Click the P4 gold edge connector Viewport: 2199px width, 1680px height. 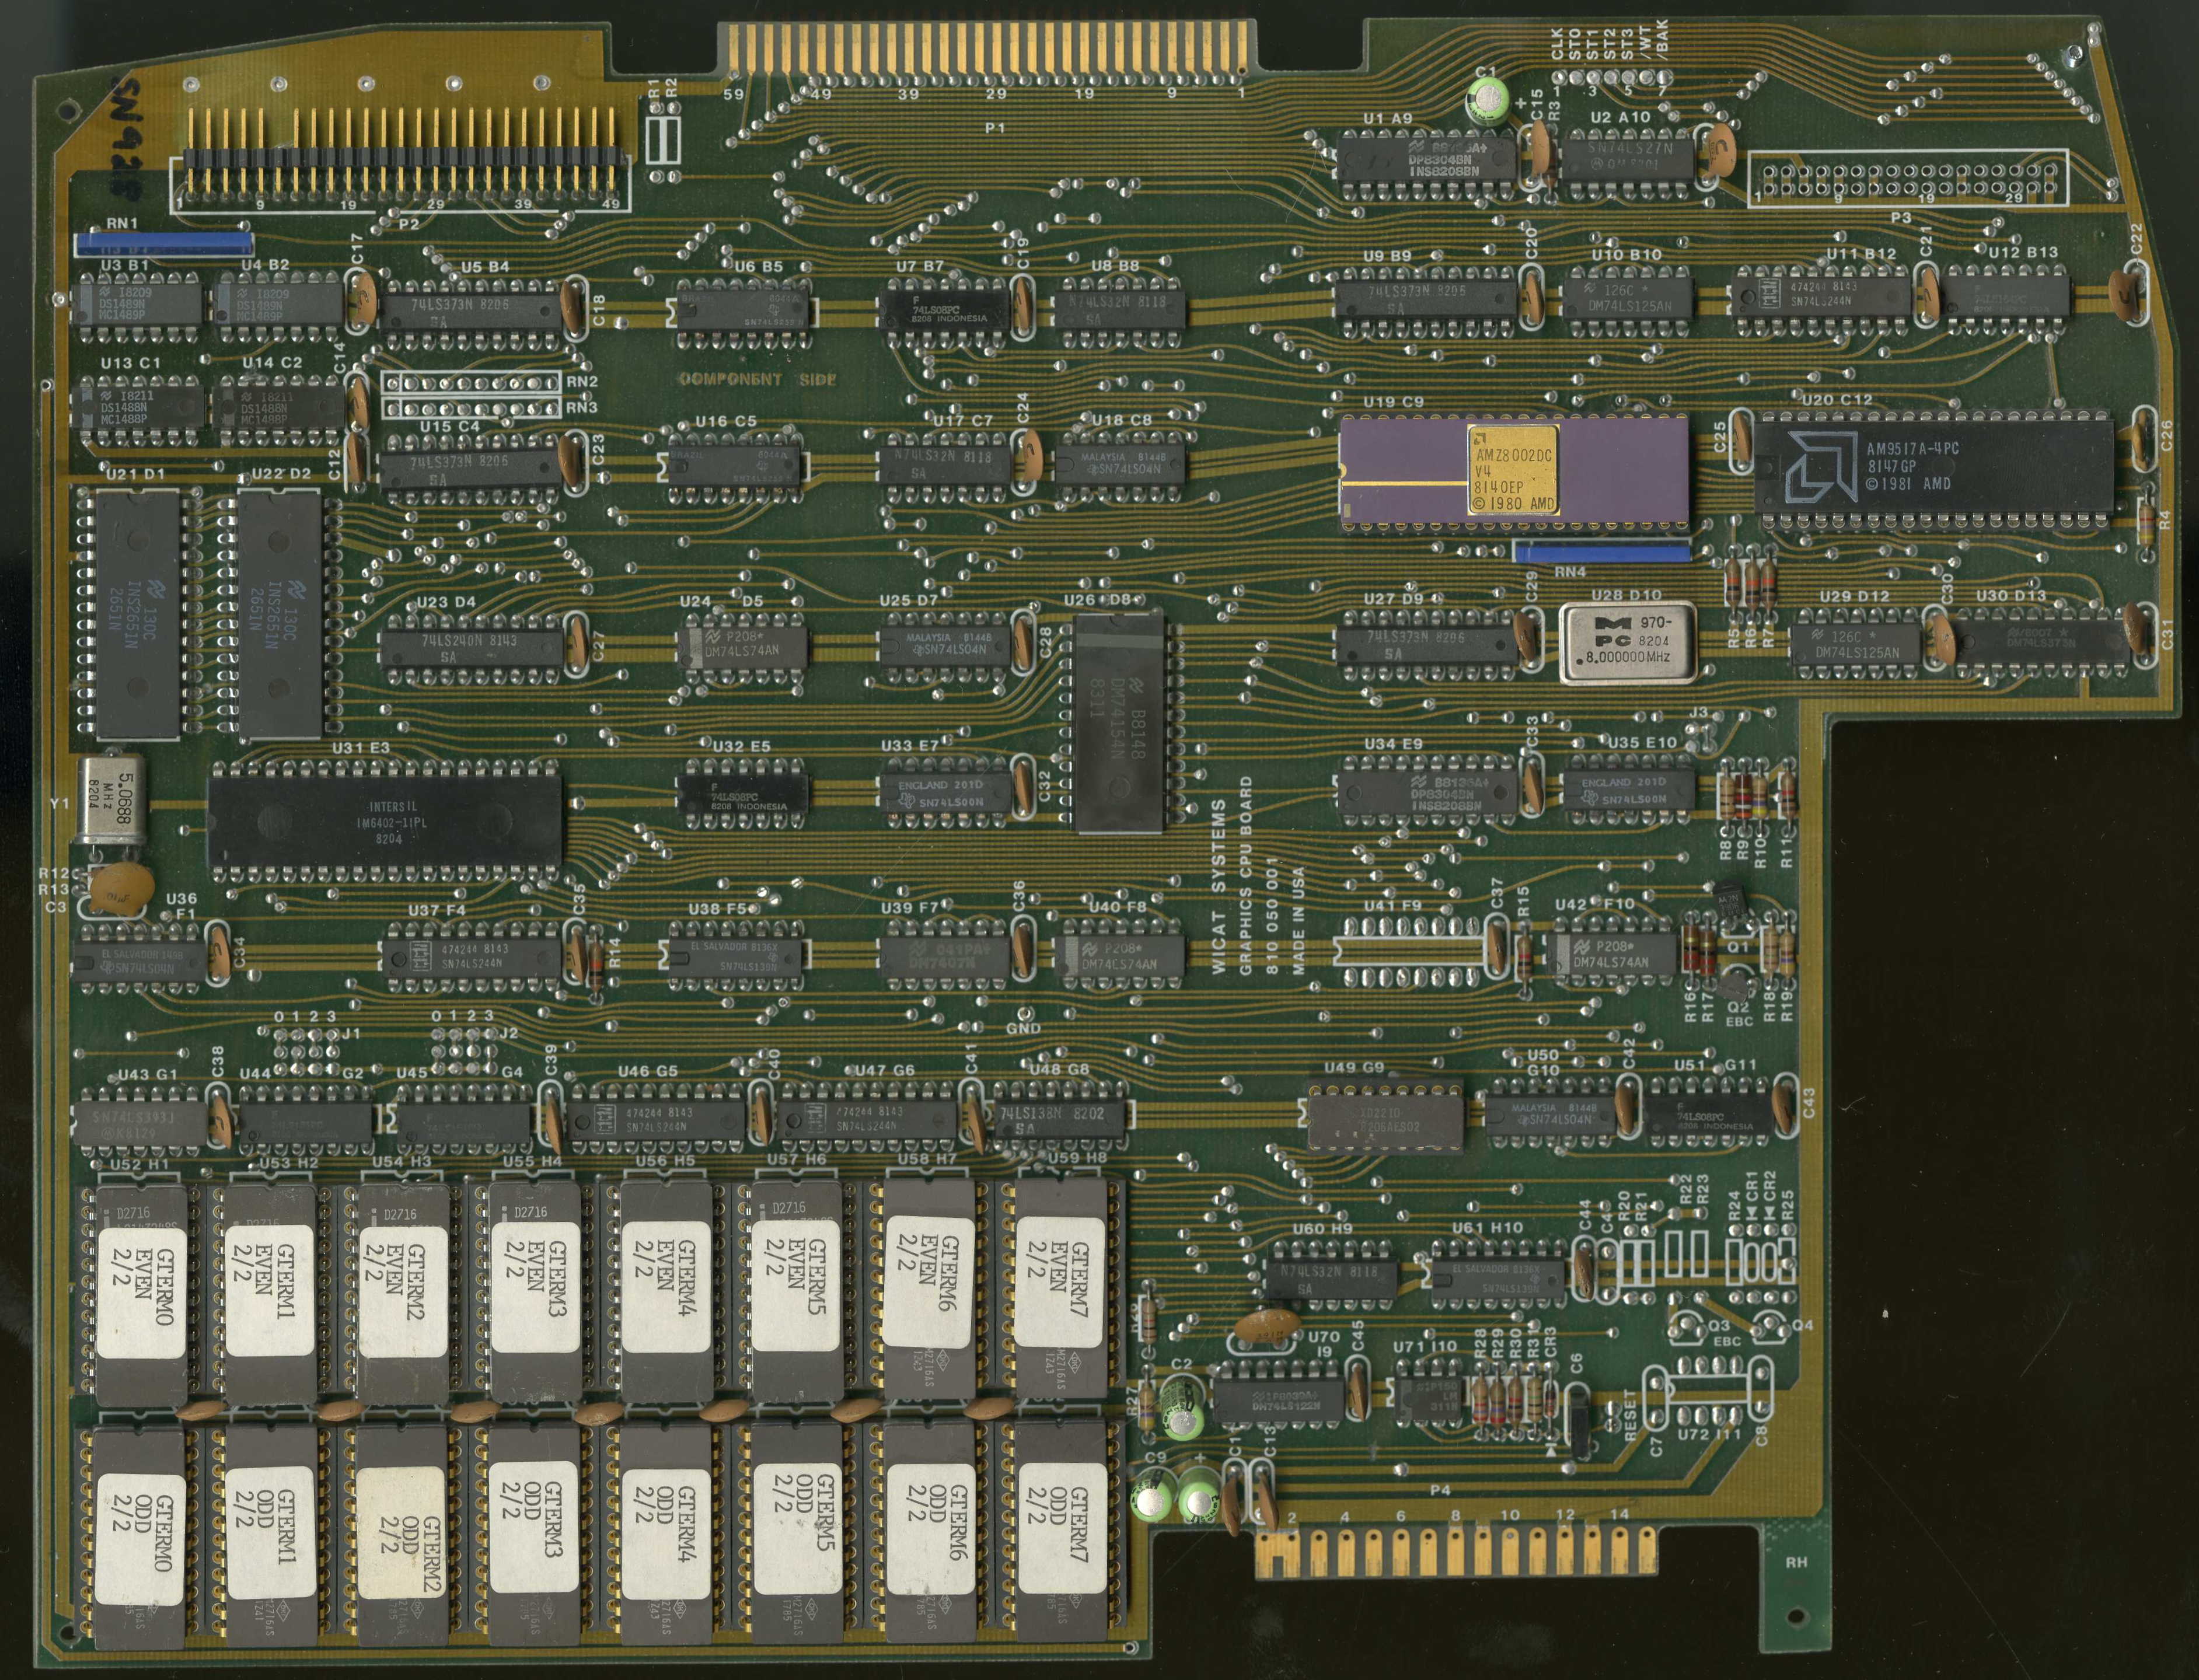point(1455,1553)
